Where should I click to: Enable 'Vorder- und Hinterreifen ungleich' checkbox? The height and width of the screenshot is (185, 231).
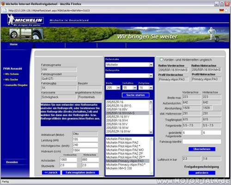click(161, 59)
